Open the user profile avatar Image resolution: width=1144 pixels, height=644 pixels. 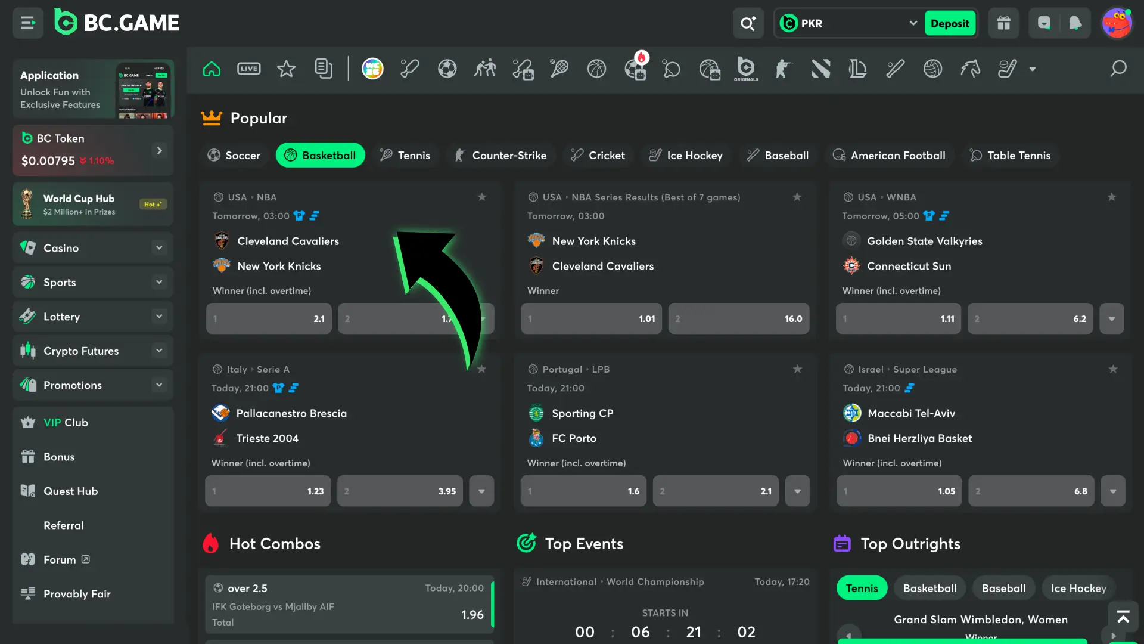pos(1117,23)
